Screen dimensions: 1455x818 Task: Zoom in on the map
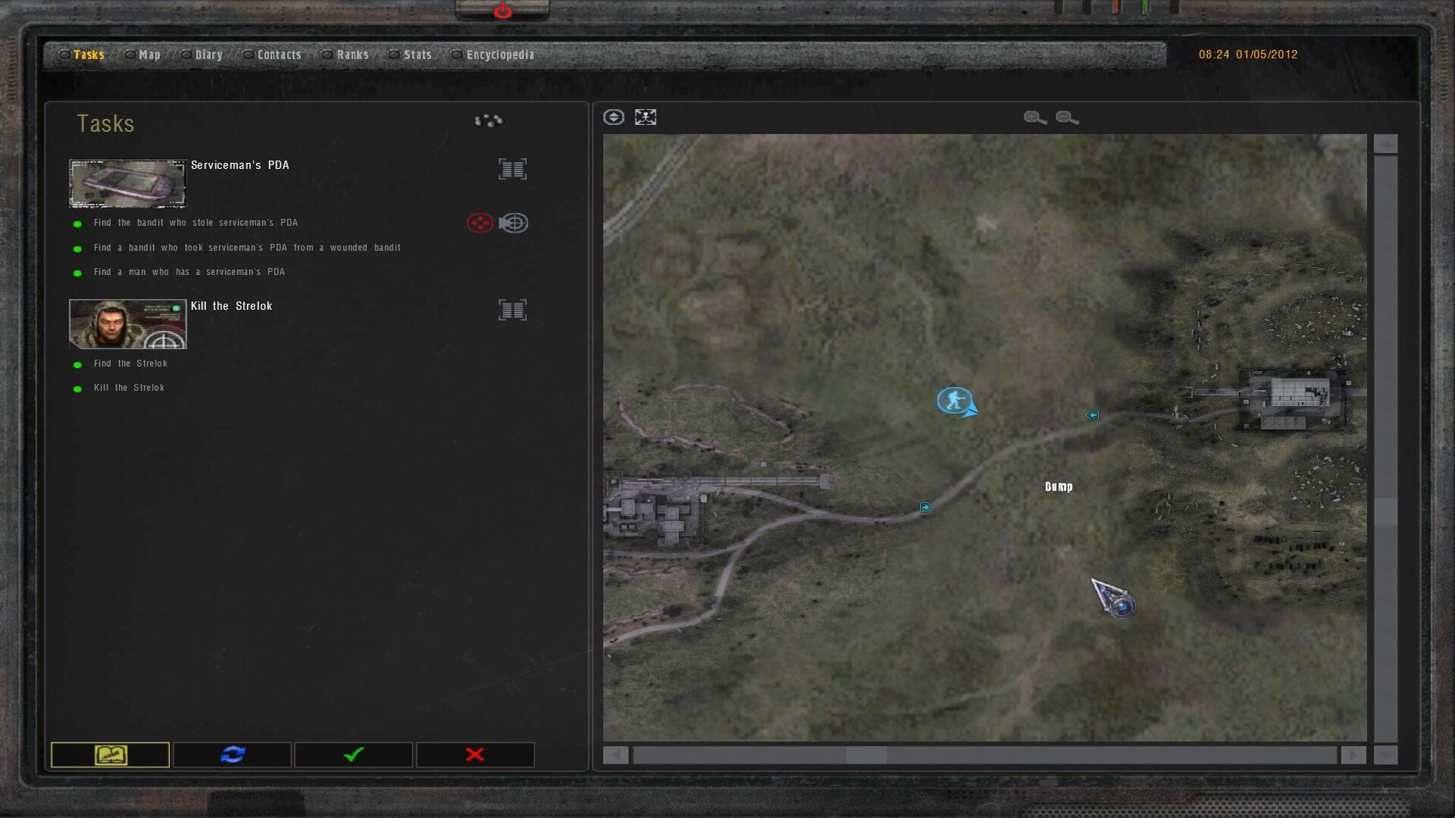click(x=1035, y=117)
